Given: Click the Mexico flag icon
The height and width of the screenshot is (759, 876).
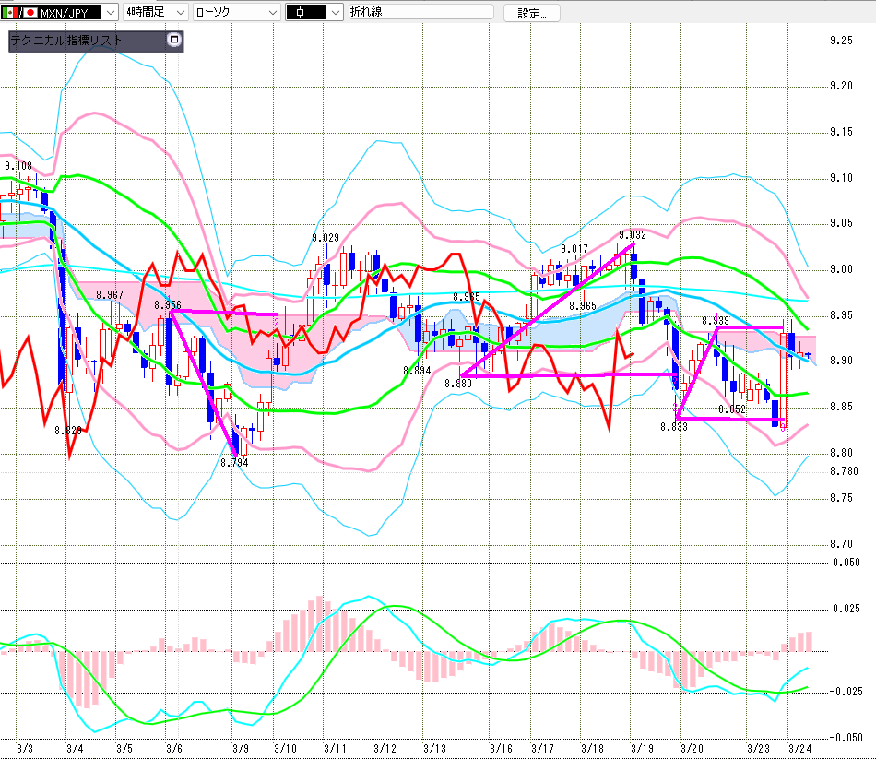Looking at the screenshot, I should 9,13.
